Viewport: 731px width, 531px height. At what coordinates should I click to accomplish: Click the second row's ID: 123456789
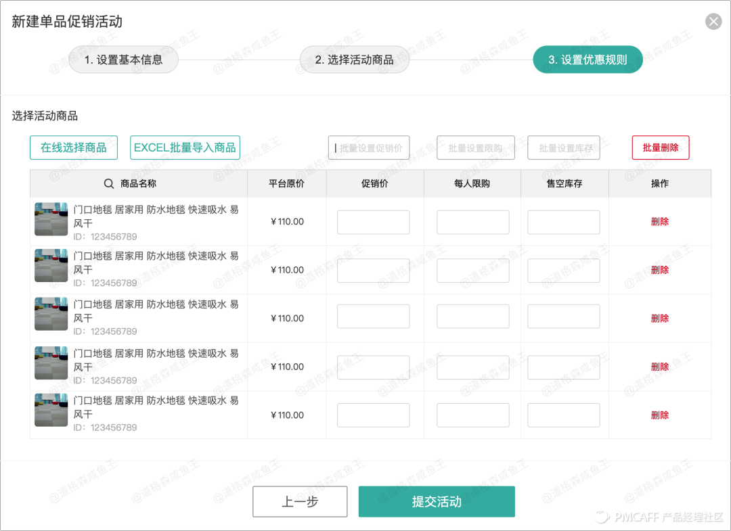tap(105, 283)
